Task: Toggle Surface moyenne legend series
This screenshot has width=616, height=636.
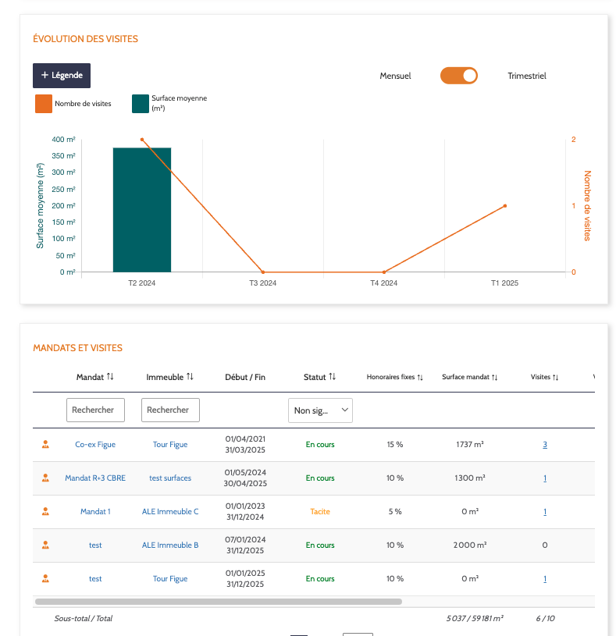Action: 141,104
